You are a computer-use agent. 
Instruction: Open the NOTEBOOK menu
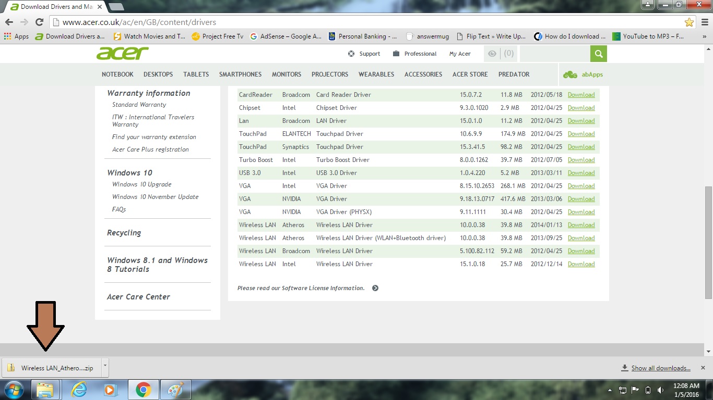coord(117,74)
